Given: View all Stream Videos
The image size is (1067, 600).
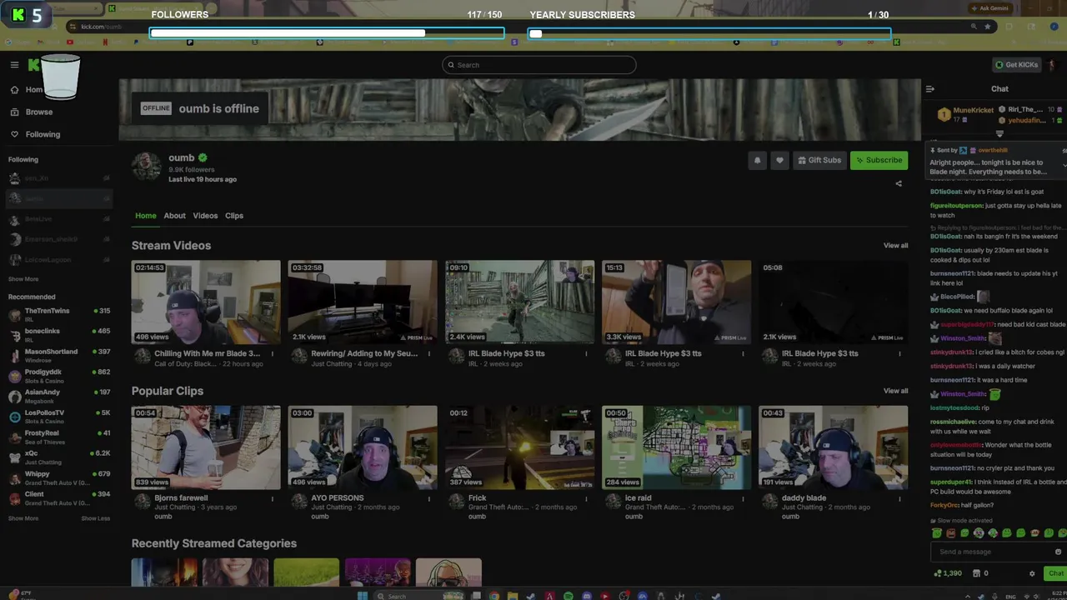Looking at the screenshot, I should pyautogui.click(x=895, y=246).
